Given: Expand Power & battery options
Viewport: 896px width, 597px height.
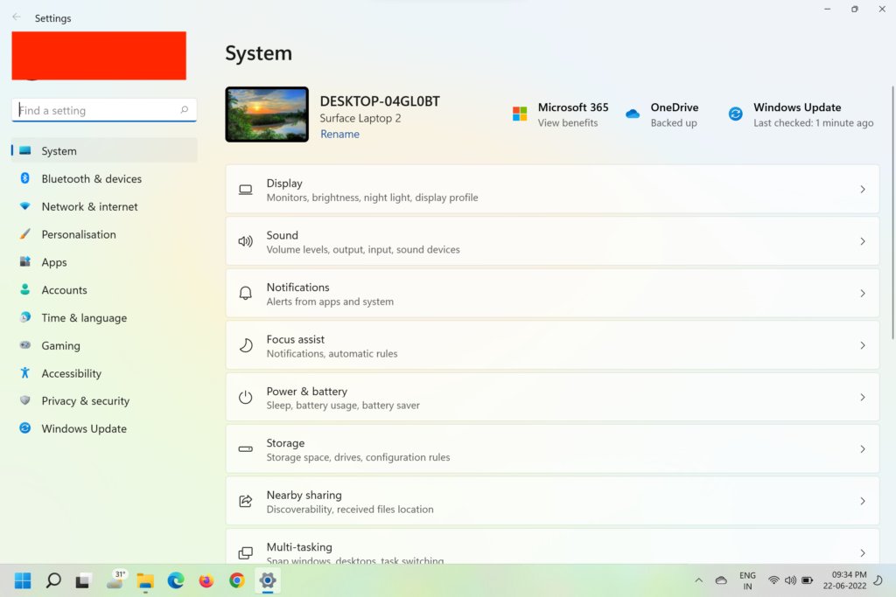Looking at the screenshot, I should tap(552, 397).
